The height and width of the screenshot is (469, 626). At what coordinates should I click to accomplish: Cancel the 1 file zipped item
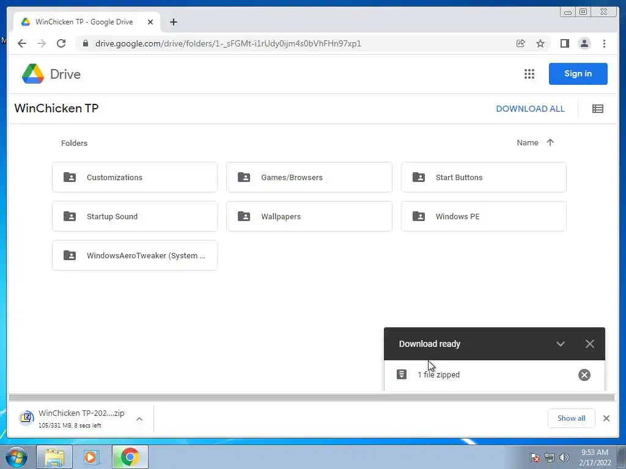tap(584, 375)
